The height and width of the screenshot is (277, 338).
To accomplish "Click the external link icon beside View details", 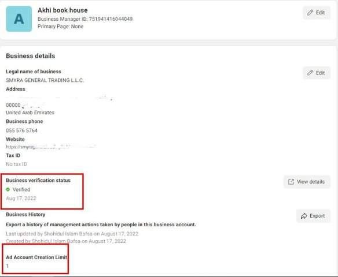I will click(291, 182).
